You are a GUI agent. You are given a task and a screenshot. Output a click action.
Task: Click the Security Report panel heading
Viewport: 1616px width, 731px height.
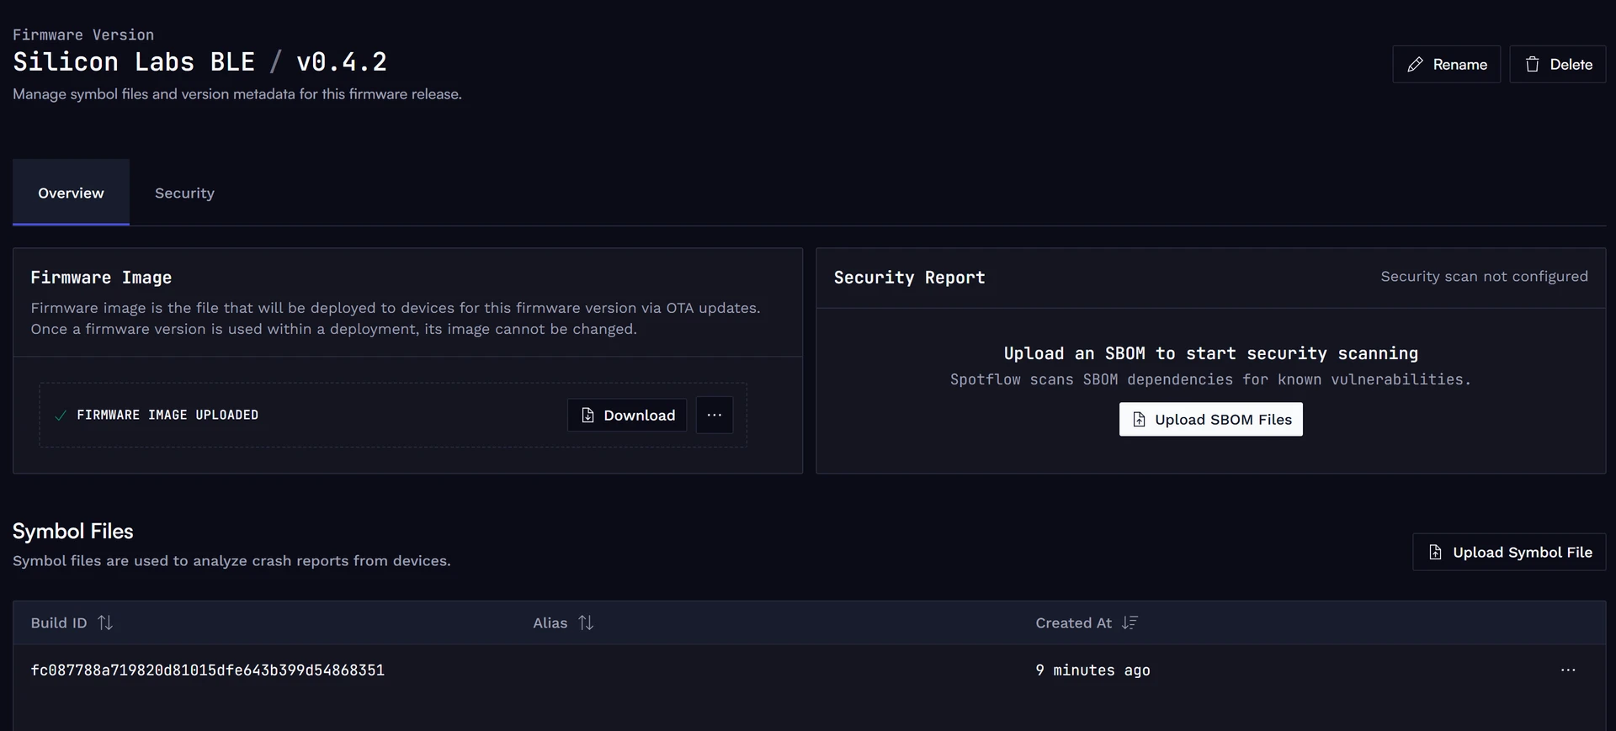tap(909, 278)
